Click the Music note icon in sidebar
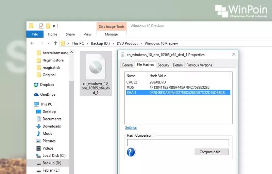Image resolution: width=272 pixels, height=174 pixels. coord(38,134)
